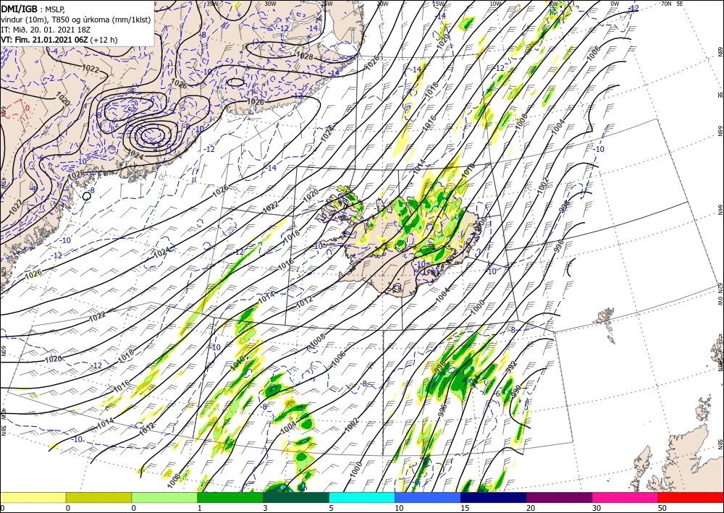The height and width of the screenshot is (513, 724).
Task: Click the legend scale label '20'
Action: point(530,508)
